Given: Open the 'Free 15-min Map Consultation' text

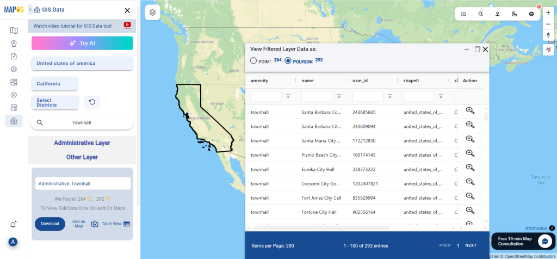Looking at the screenshot, I should (x=515, y=241).
